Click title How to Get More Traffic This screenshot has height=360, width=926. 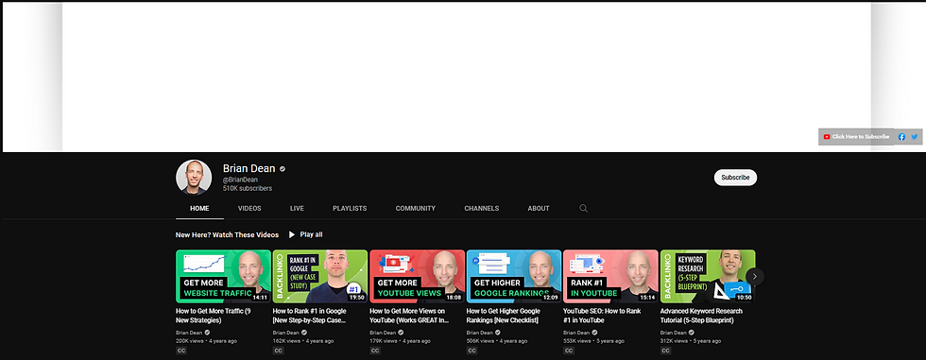(214, 316)
